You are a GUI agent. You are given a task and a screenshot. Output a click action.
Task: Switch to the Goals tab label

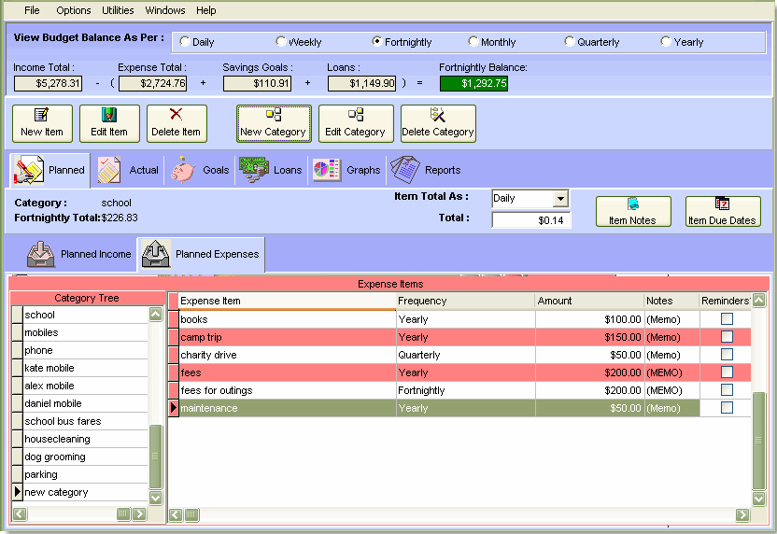(216, 170)
